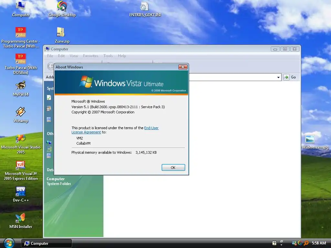Click the organization name CollabVM

tap(83, 143)
